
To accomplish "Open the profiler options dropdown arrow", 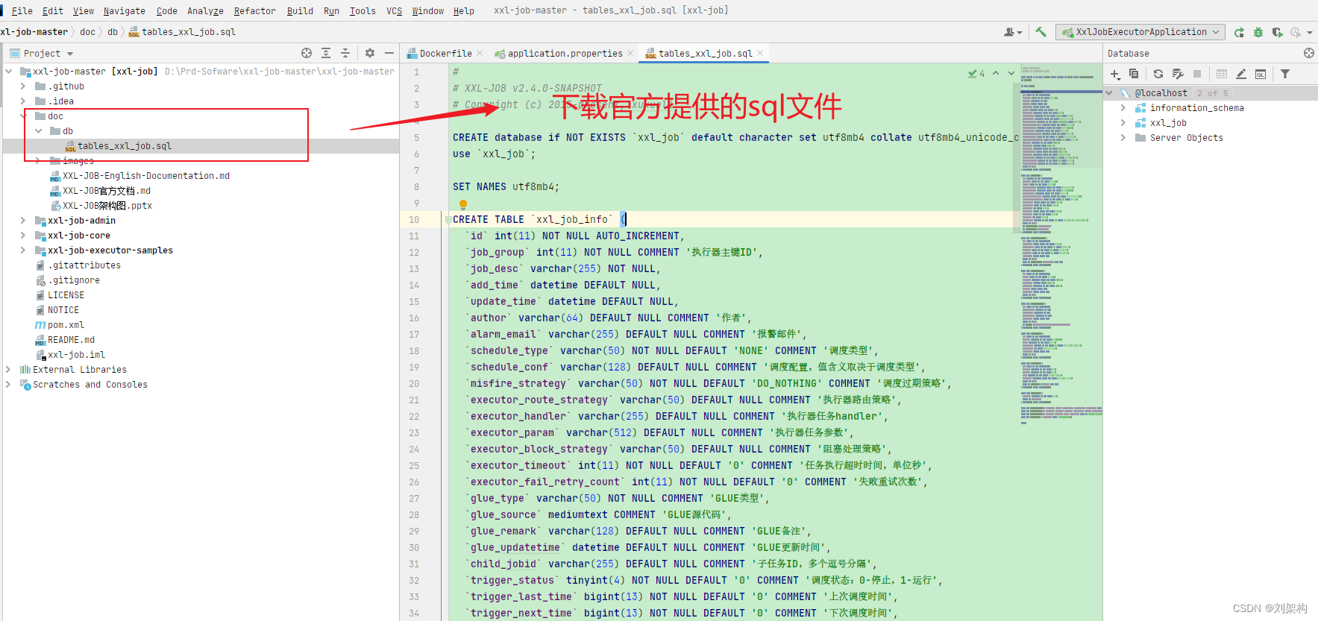I will (1311, 32).
